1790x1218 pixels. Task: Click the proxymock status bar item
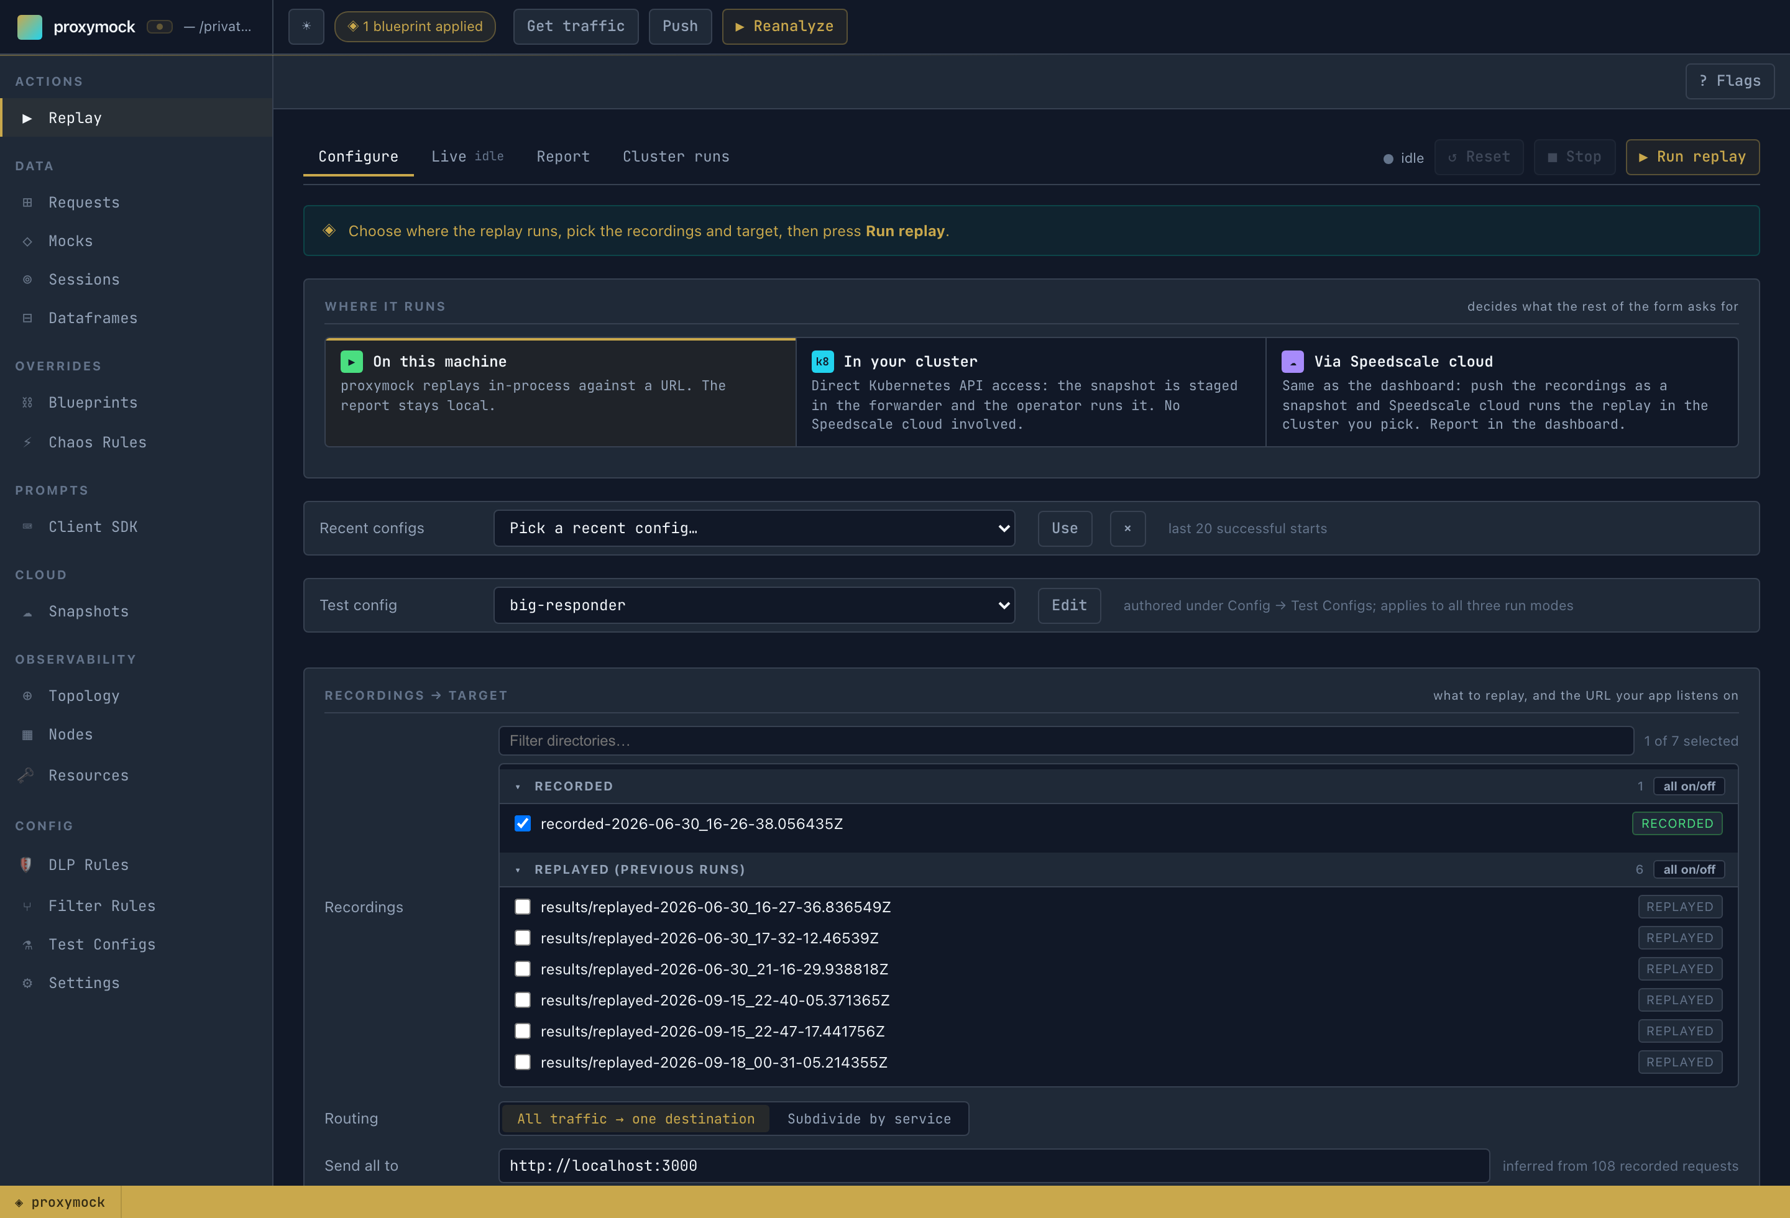coord(60,1202)
